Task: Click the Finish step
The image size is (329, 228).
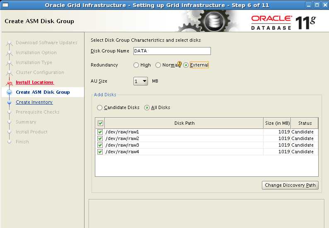Action: (22, 142)
